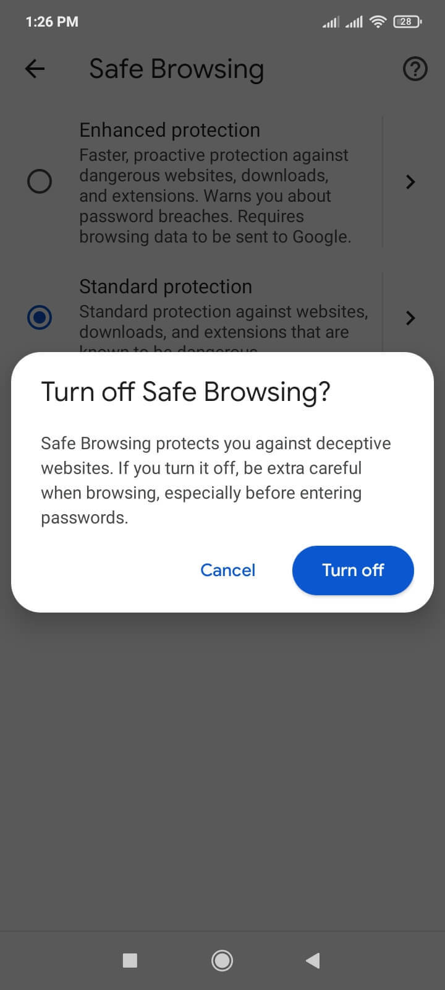Open the help question mark icon
Viewport: 445px width, 990px height.
pos(415,69)
